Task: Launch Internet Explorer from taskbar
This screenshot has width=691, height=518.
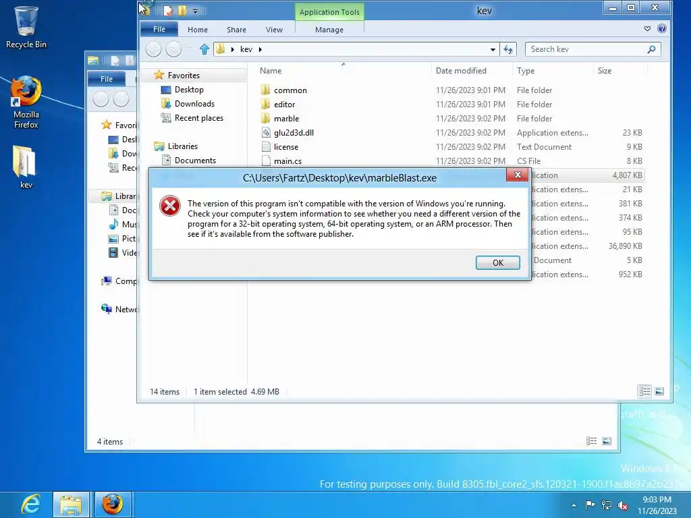Action: (30, 505)
